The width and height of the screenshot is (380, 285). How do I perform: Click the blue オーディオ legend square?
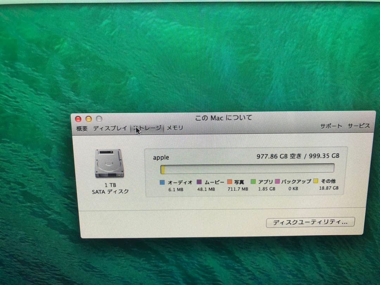point(161,182)
